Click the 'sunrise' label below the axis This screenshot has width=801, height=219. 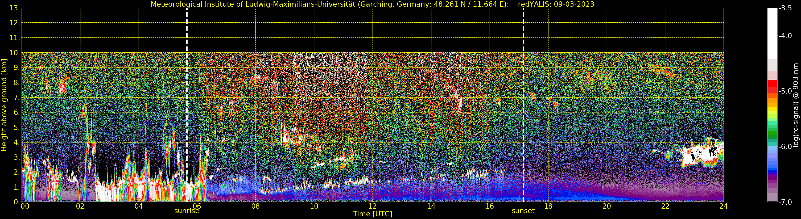pyautogui.click(x=187, y=211)
